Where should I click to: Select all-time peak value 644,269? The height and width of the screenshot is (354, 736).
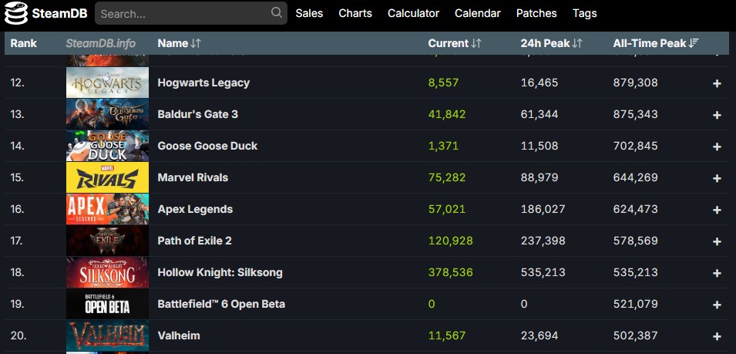636,177
